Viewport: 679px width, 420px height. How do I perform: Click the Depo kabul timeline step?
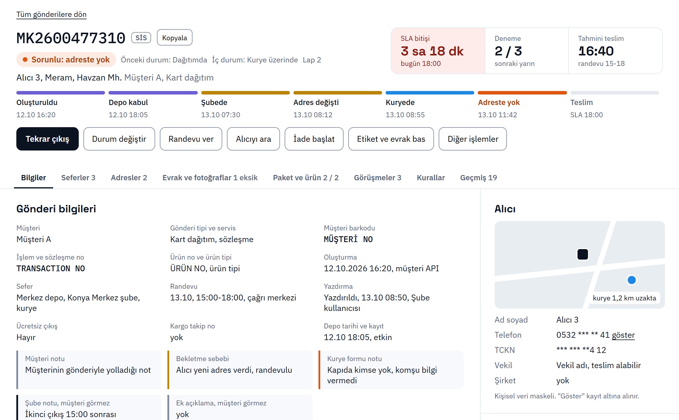point(153,105)
